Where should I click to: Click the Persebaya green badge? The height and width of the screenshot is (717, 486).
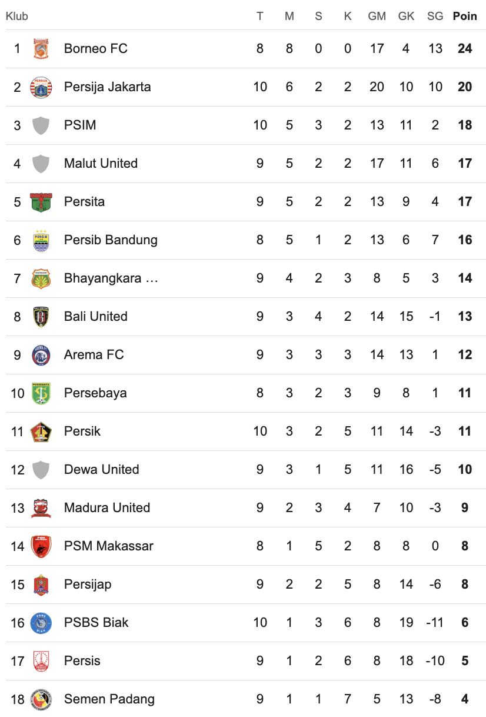(41, 393)
